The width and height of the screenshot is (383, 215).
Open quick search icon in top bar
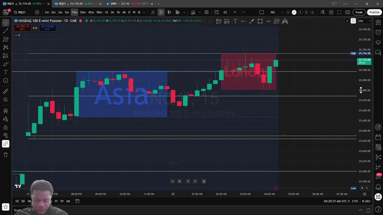tap(323, 12)
